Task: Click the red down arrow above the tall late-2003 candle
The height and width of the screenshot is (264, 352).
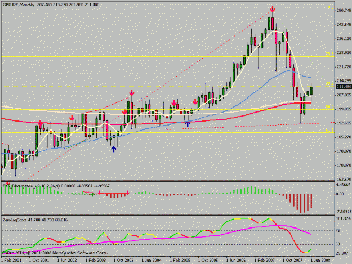Action: point(132,93)
